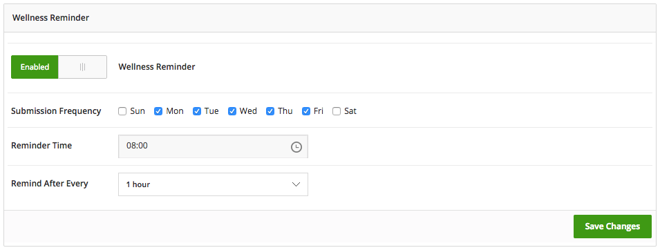Click the clock icon in Reminder Time
Viewport: 660px width, 250px height.
pos(296,147)
